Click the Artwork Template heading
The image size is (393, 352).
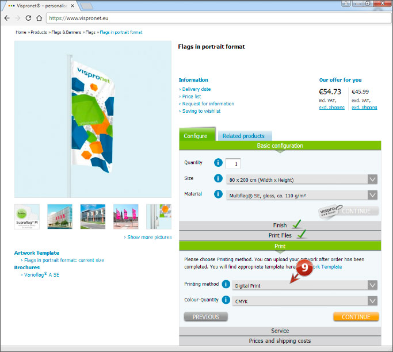point(37,253)
